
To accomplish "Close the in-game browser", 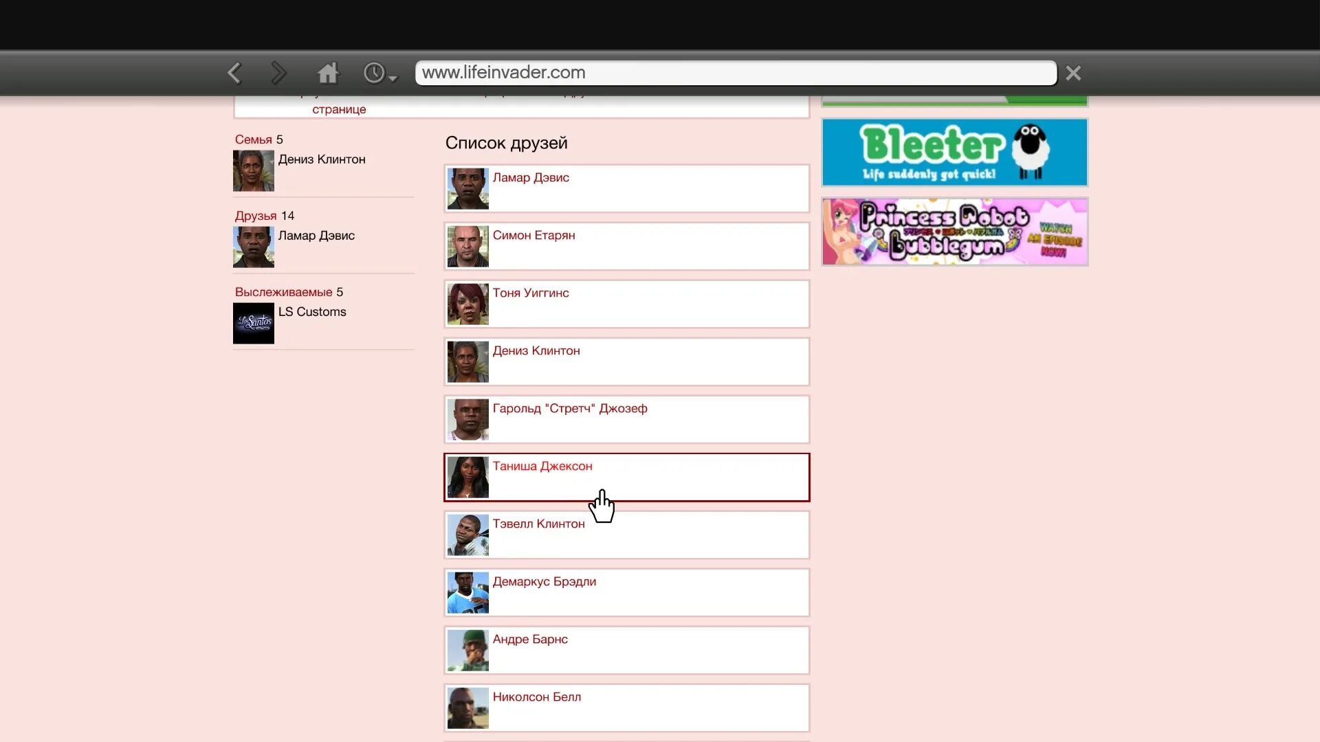I will tap(1072, 73).
